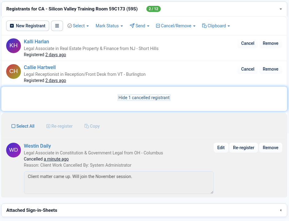Click the Send paper plane icon
This screenshot has width=289, height=221.
pos(132,26)
